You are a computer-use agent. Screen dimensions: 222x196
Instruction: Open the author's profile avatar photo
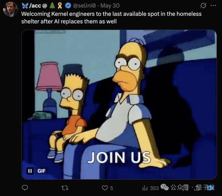click(x=11, y=9)
